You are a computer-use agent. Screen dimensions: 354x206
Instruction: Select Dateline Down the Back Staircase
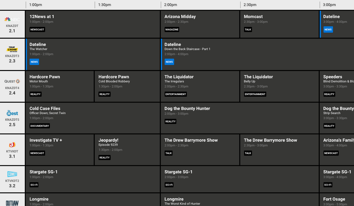(257, 54)
